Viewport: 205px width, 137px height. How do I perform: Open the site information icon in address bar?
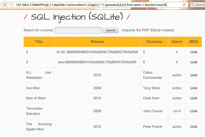(x=12, y=5)
